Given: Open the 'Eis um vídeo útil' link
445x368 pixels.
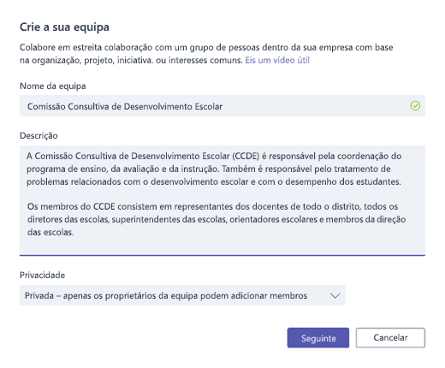Looking at the screenshot, I should point(277,60).
